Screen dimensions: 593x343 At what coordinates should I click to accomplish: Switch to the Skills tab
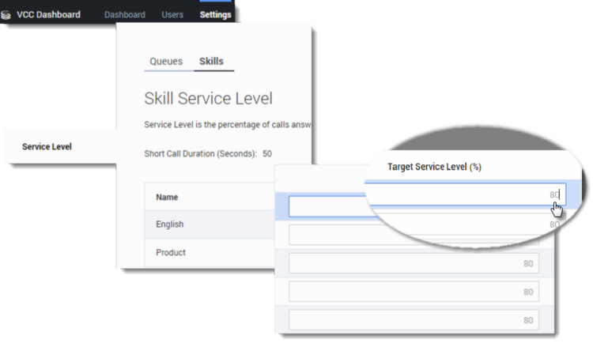(x=211, y=62)
